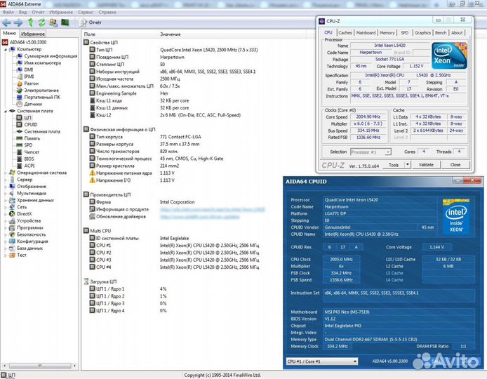The image size is (487, 379).
Task: Switch to Mainboard tab in CPU-Z
Action: pyautogui.click(x=366, y=32)
